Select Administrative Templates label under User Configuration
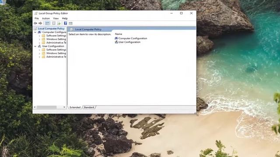280x157 pixels. tap(56, 57)
